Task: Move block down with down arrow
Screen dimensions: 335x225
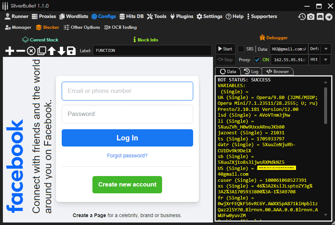Action: tap(61, 51)
